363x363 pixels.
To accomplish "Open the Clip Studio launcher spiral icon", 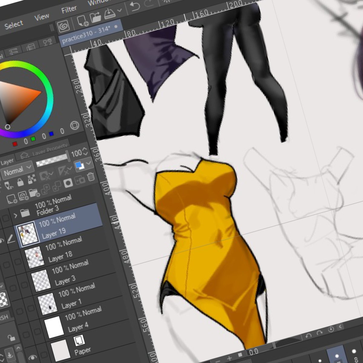I will click(x=64, y=26).
